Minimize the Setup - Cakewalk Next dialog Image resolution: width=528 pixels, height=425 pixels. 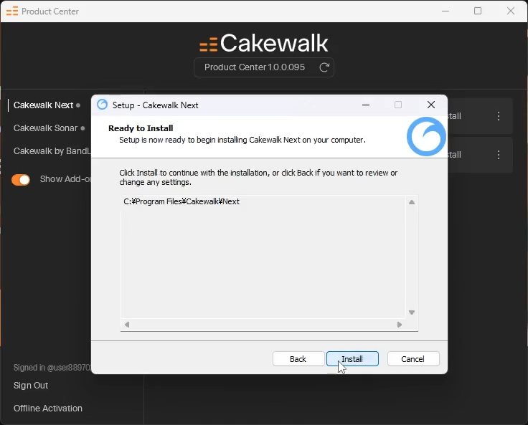366,105
